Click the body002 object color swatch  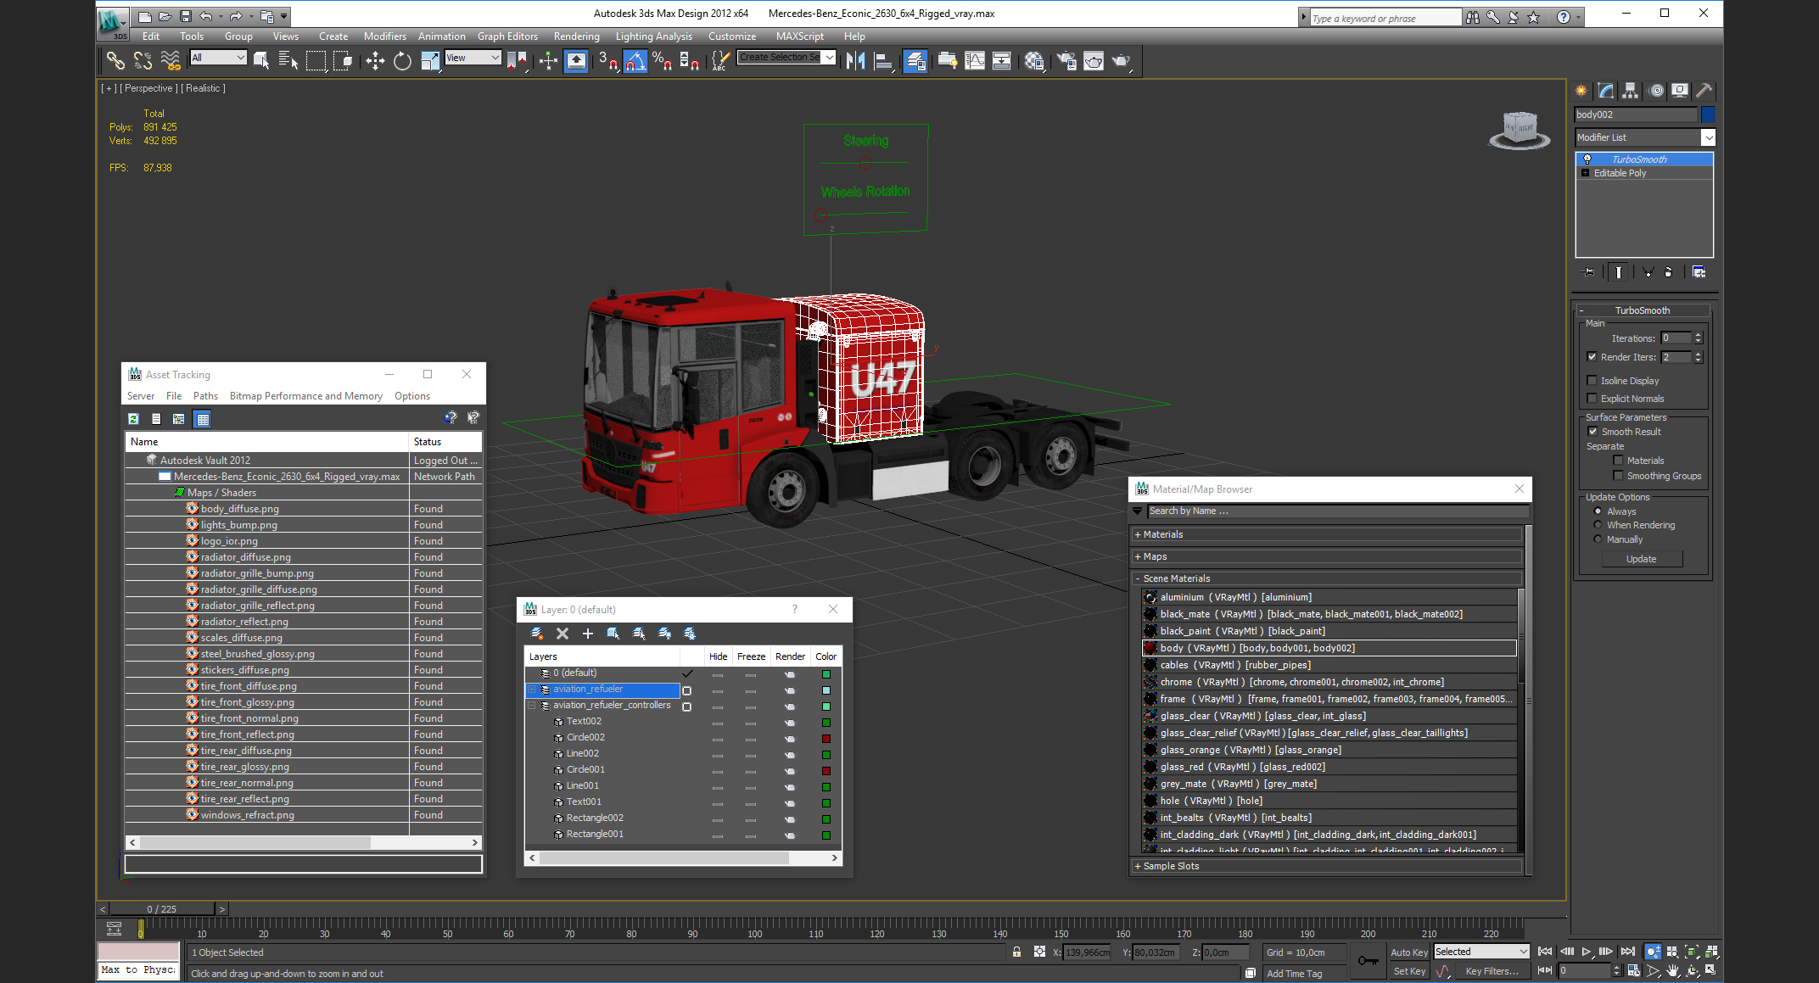[1709, 114]
